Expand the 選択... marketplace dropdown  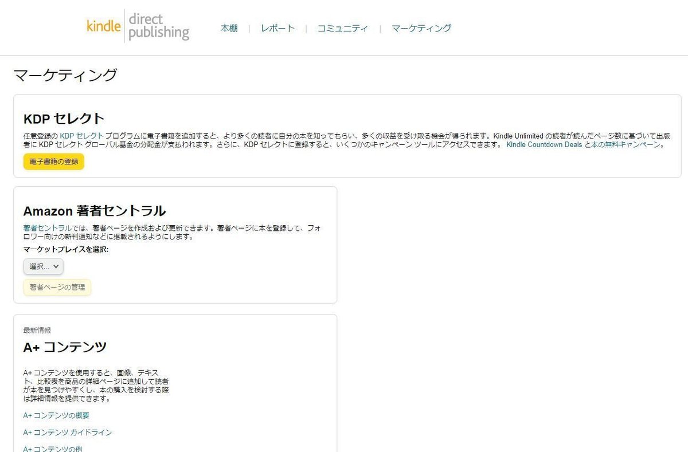pos(44,266)
